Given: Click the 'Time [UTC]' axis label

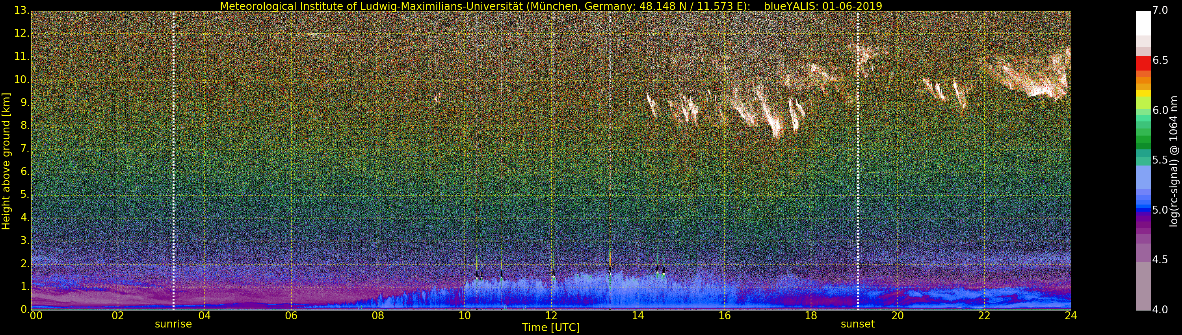Looking at the screenshot, I should coord(551,328).
